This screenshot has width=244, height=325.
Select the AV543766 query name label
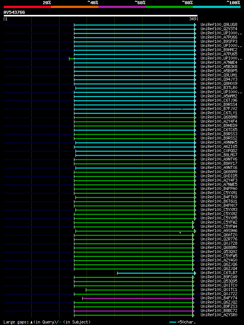(x=14, y=12)
